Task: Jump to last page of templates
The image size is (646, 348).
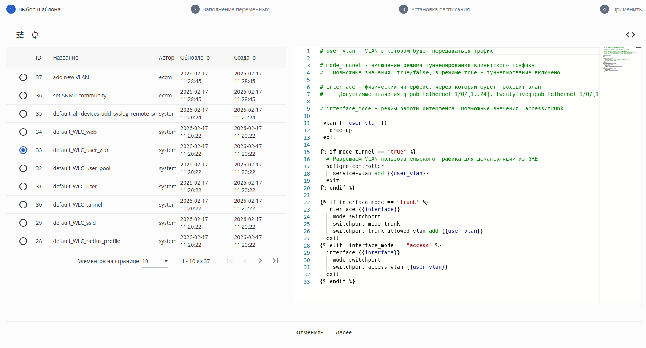Action: click(275, 261)
